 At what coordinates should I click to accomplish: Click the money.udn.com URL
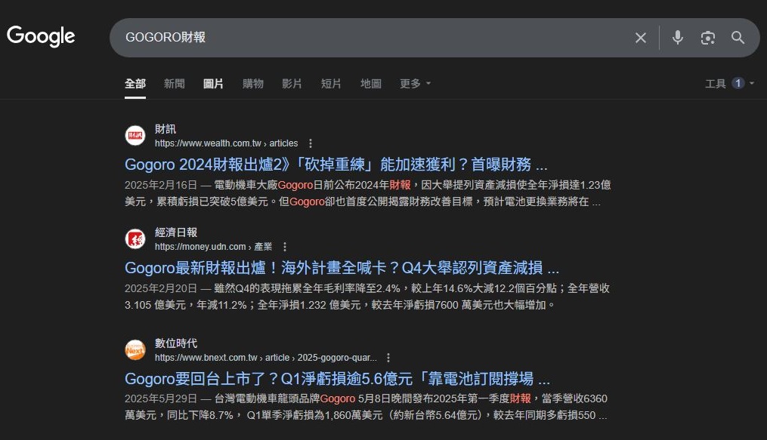pos(213,247)
